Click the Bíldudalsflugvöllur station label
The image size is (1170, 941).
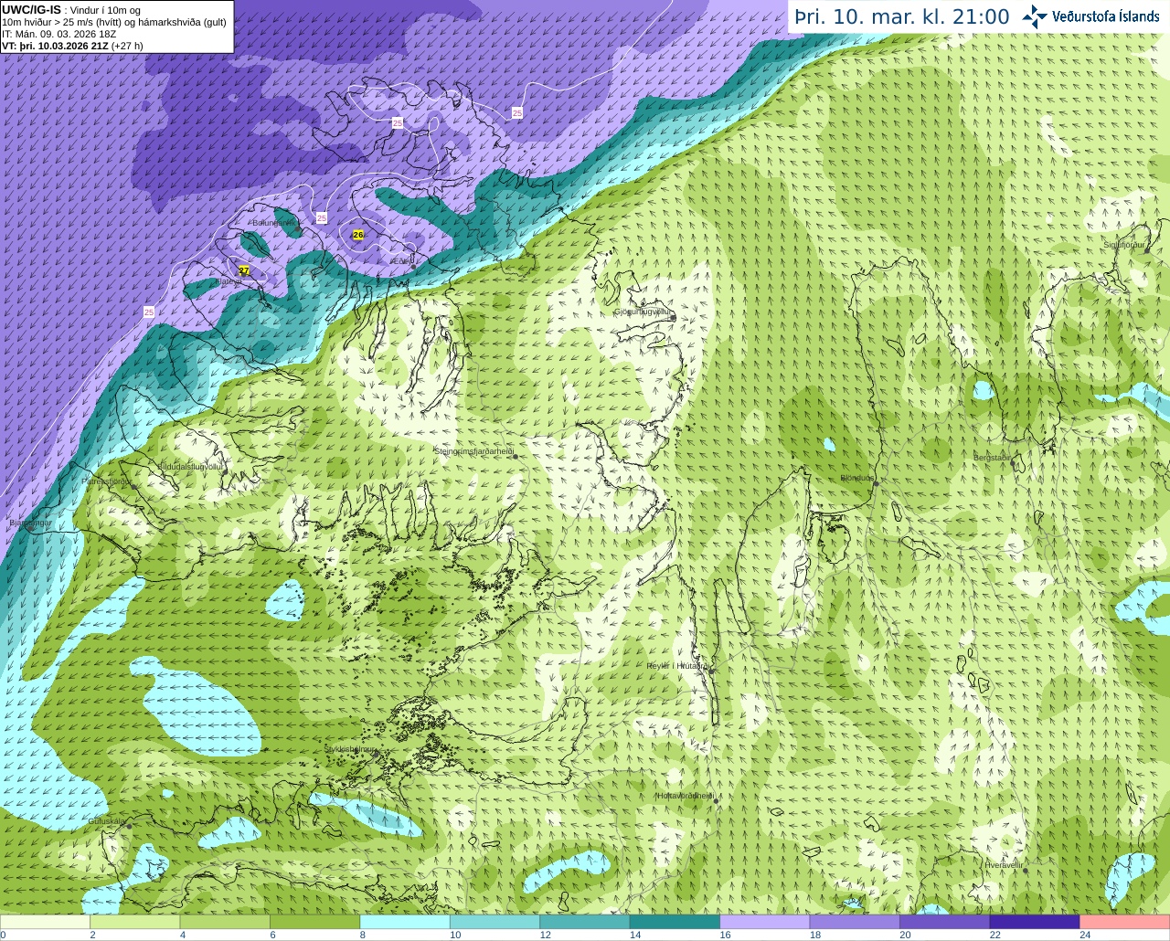[191, 466]
